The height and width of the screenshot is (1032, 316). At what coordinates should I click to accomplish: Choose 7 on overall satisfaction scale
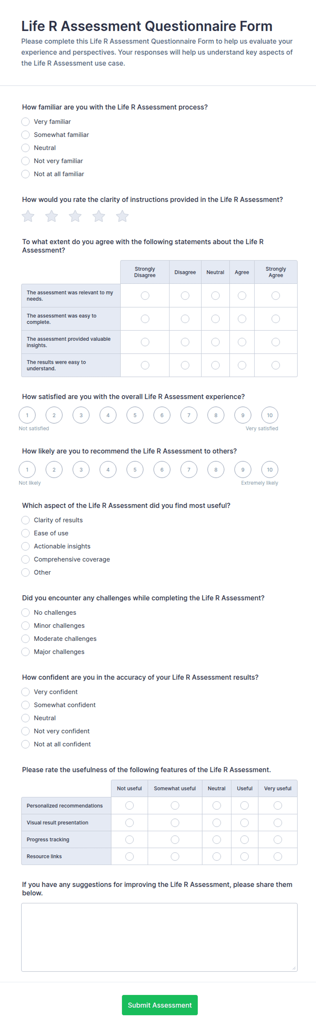click(189, 415)
